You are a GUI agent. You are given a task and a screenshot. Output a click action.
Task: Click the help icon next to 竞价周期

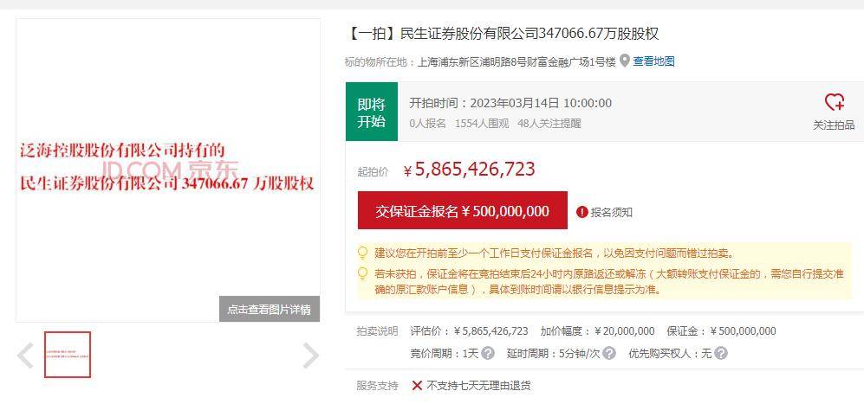[x=488, y=353]
